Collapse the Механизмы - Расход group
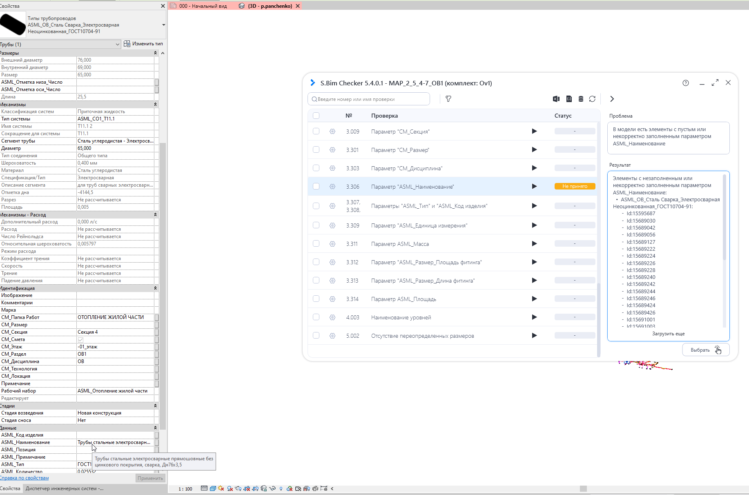This screenshot has height=495, width=749. tap(155, 215)
